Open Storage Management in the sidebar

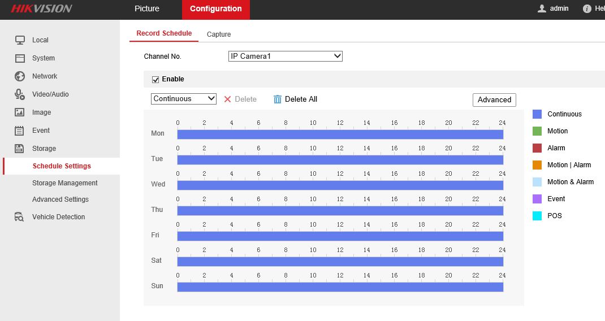(64, 183)
